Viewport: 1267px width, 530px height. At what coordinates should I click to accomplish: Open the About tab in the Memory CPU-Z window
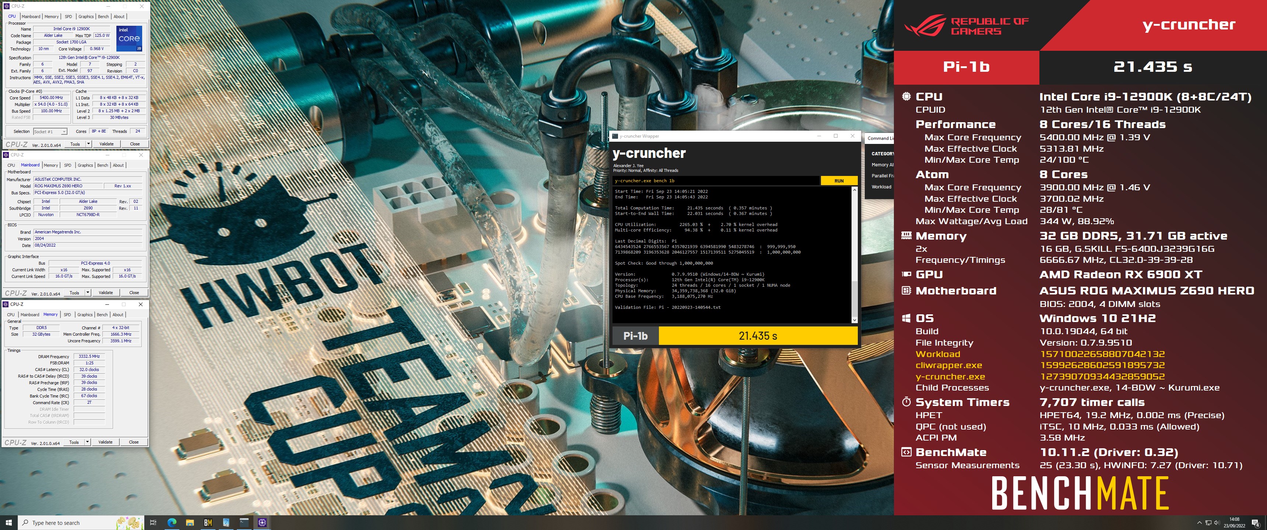click(x=118, y=315)
